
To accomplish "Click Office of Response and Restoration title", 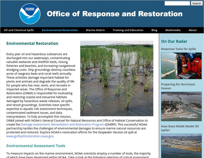I will (x=115, y=14).
